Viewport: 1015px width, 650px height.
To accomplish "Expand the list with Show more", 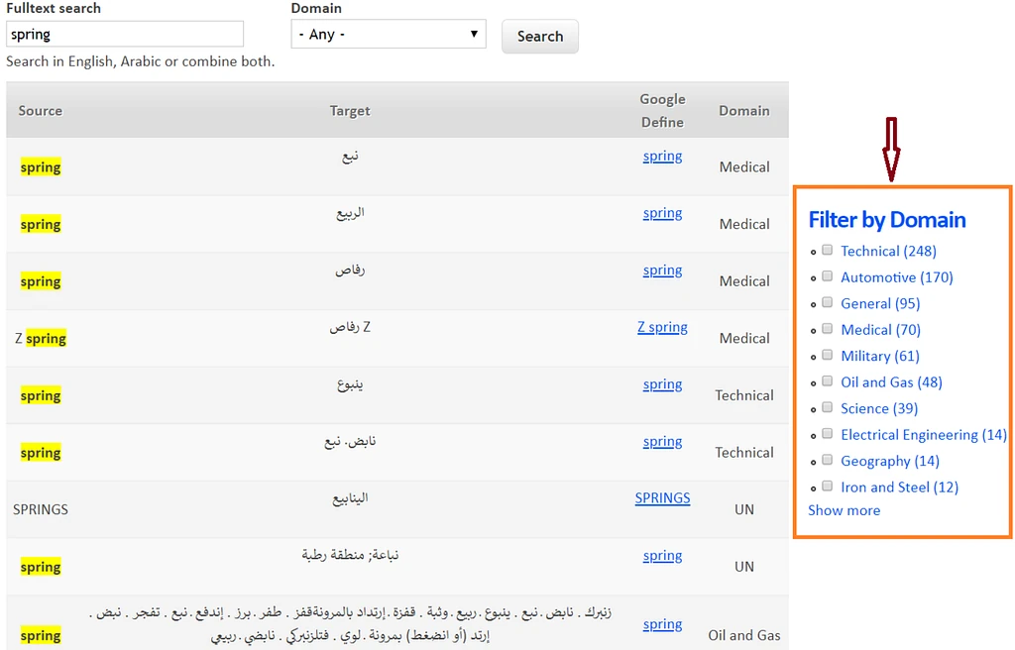I will click(x=845, y=510).
